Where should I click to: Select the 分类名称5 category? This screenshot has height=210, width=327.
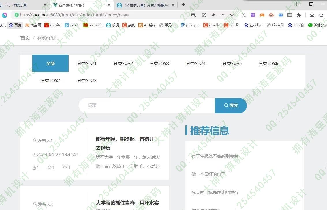pos(232,63)
